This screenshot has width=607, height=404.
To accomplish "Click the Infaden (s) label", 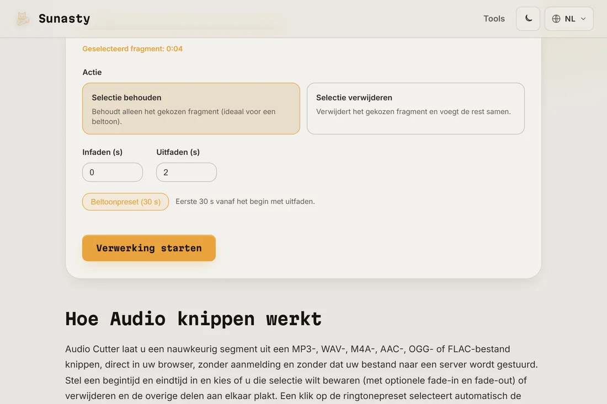I will pyautogui.click(x=103, y=152).
